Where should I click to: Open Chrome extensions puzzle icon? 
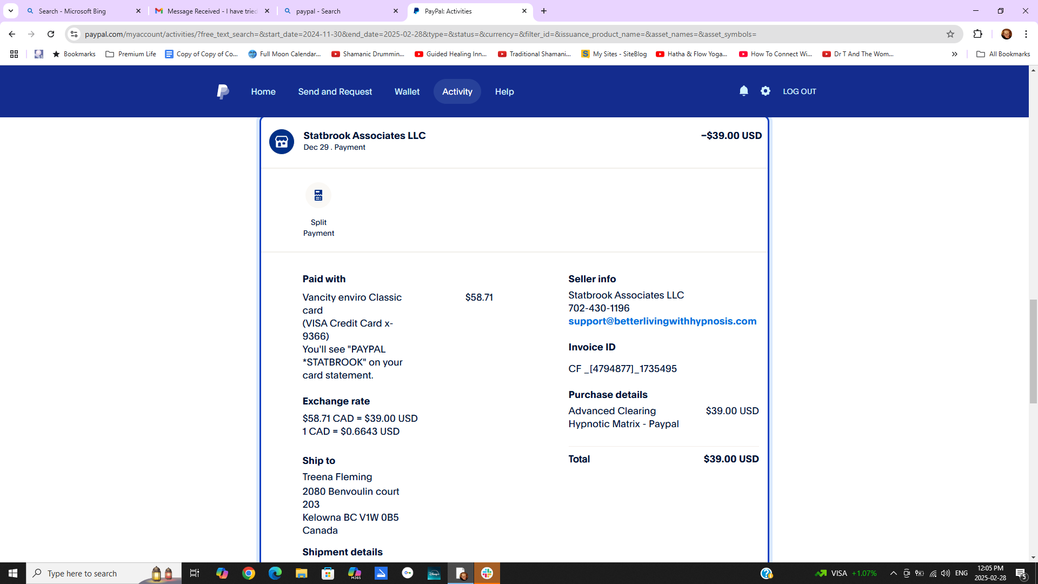click(977, 34)
